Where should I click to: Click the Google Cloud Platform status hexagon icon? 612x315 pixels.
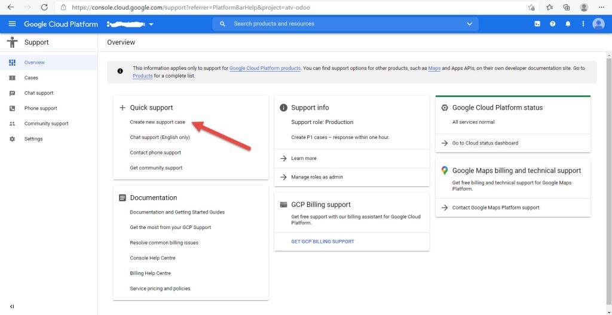[x=444, y=108]
